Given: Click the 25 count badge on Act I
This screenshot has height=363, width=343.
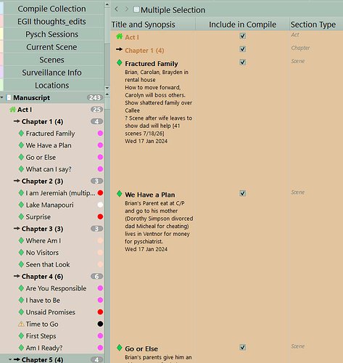Looking at the screenshot, I should point(96,110).
